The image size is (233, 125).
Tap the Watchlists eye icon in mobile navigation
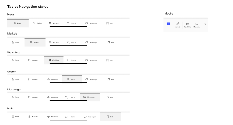coord(187,24)
